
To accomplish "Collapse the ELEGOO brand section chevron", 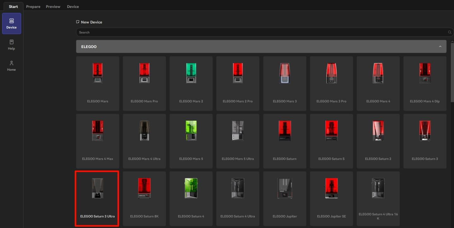I will tap(440, 47).
